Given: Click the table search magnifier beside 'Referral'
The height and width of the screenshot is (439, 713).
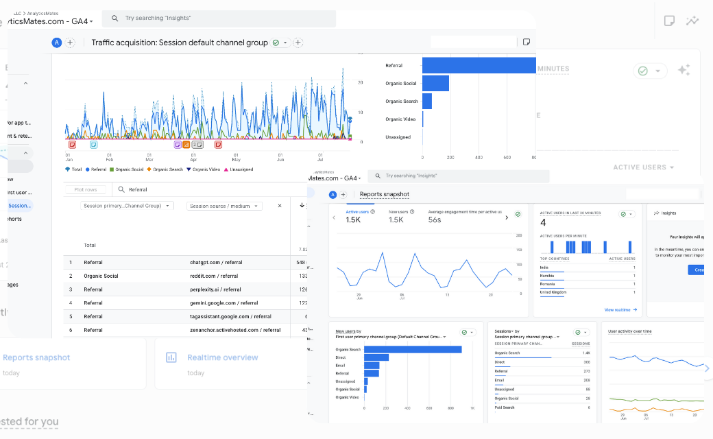Looking at the screenshot, I should [121, 189].
